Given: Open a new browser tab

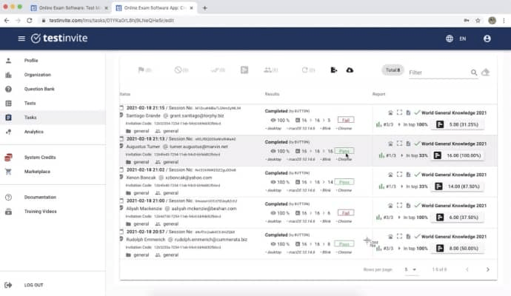Looking at the screenshot, I should 204,8.
